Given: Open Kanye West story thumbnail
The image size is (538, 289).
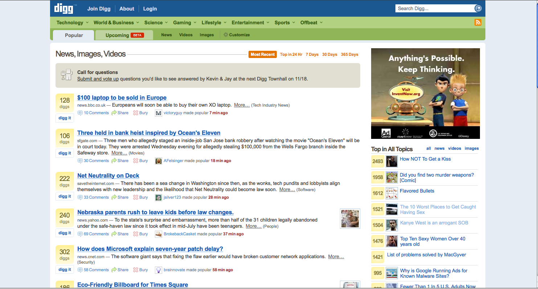Looking at the screenshot, I should [391, 225].
